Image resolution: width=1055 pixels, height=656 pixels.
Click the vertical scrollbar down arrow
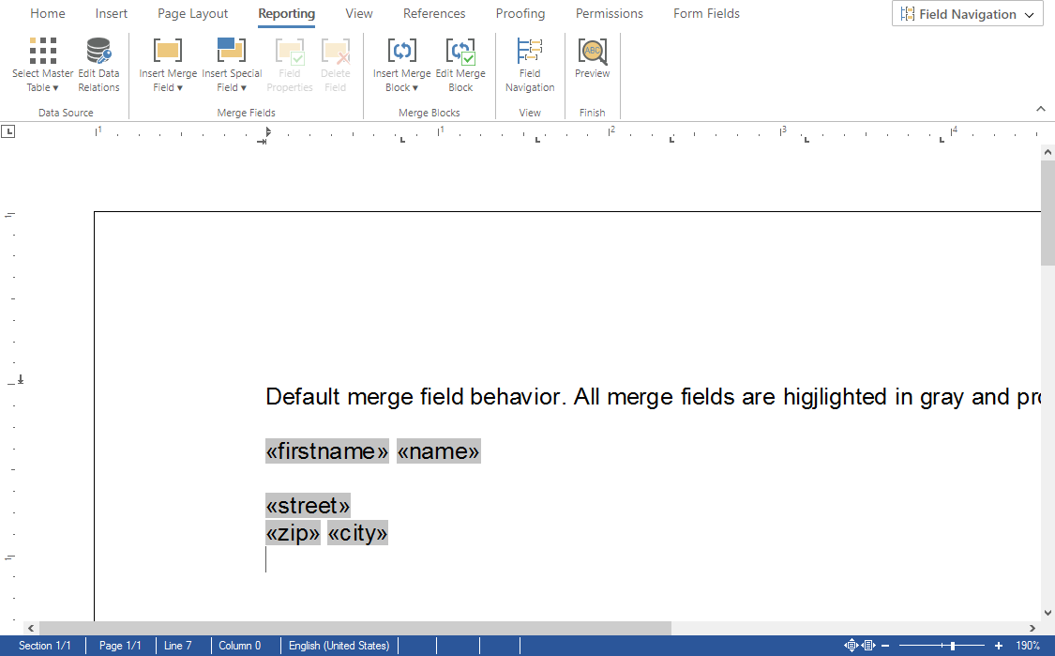pyautogui.click(x=1047, y=613)
